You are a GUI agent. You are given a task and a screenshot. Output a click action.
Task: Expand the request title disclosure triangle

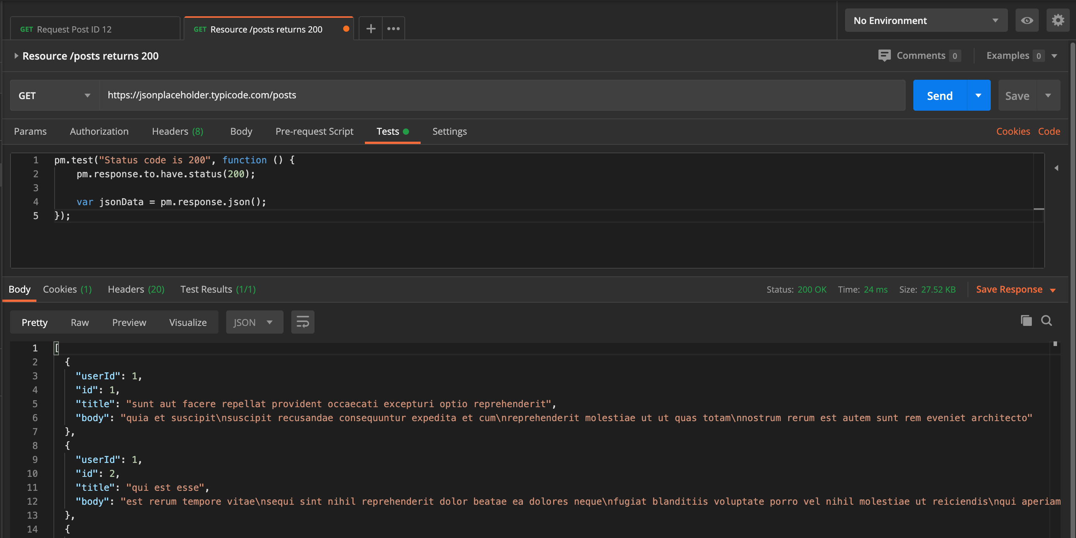[x=16, y=55]
